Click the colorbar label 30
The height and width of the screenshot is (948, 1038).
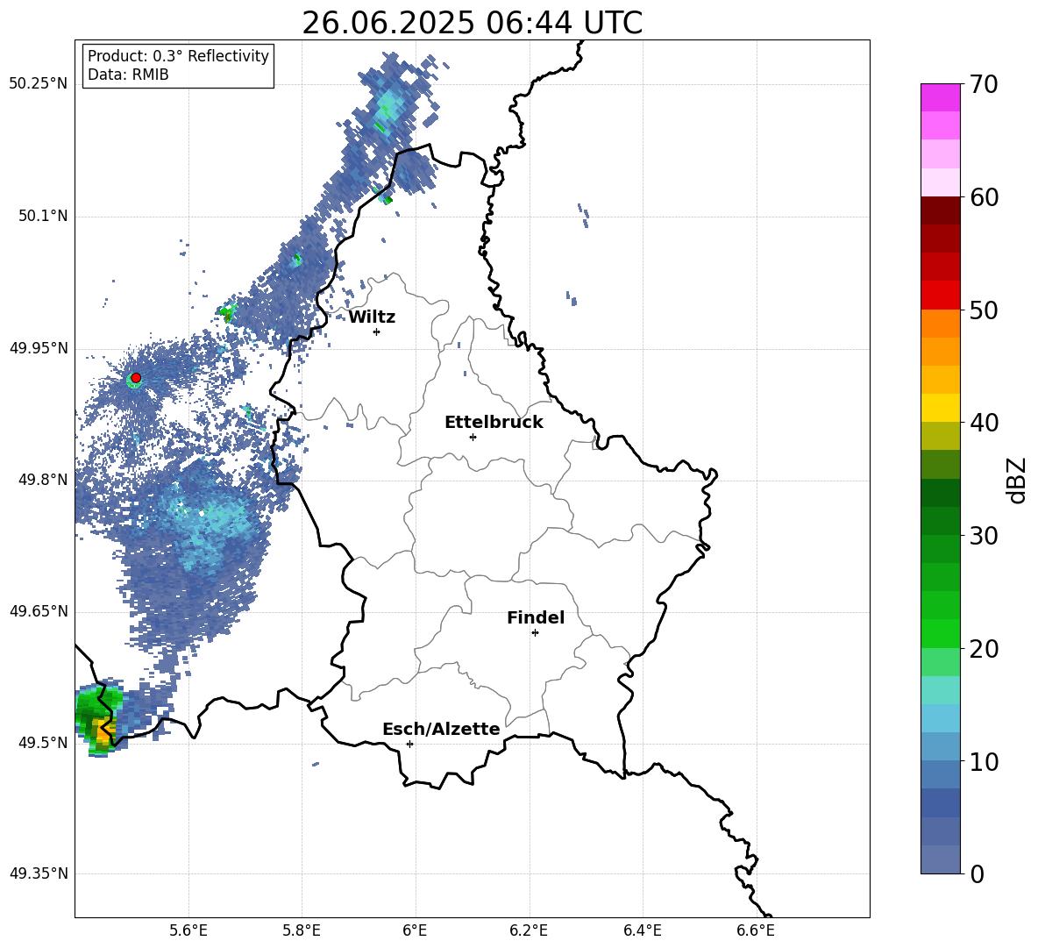pyautogui.click(x=984, y=536)
